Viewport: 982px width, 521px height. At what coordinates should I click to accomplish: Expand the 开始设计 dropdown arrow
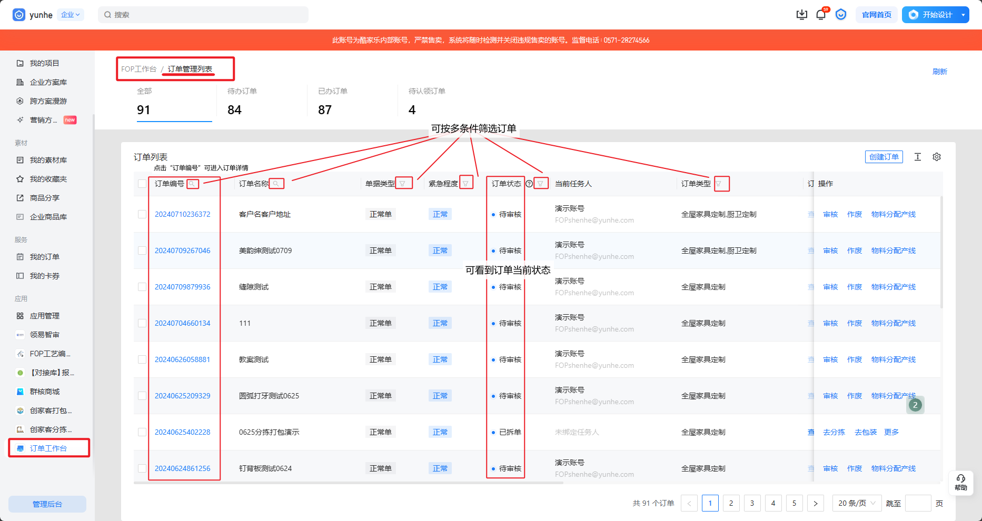[963, 15]
